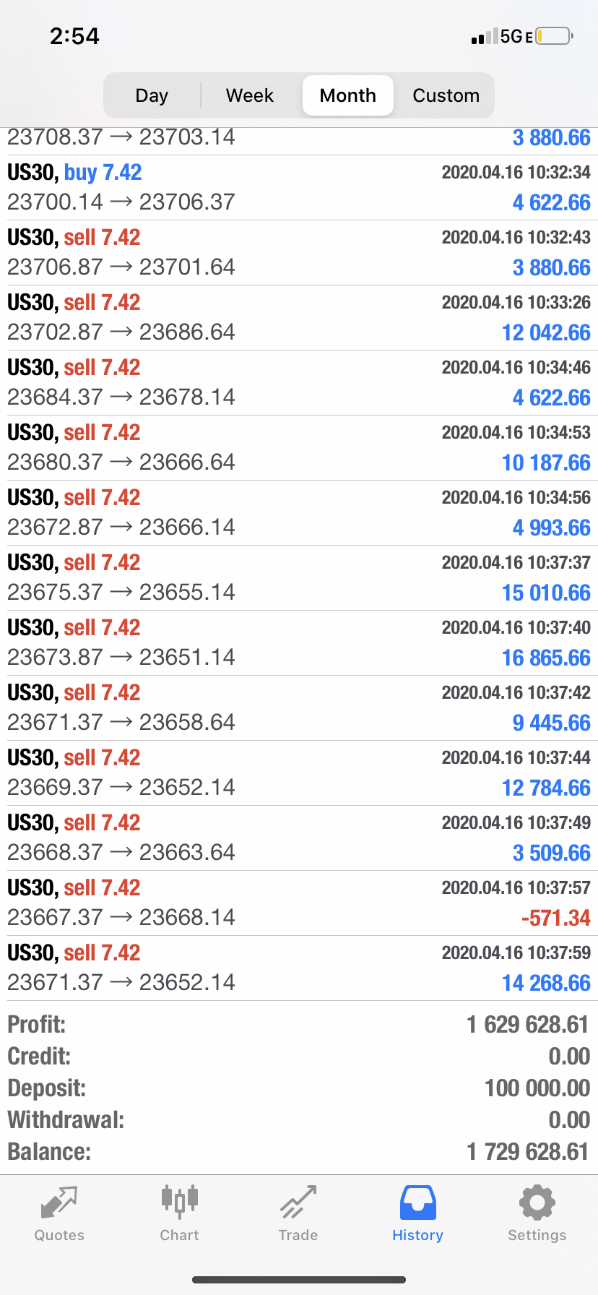Tap the History inbox icon

pos(417,1202)
